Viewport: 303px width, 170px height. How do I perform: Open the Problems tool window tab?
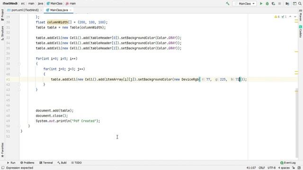27,162
